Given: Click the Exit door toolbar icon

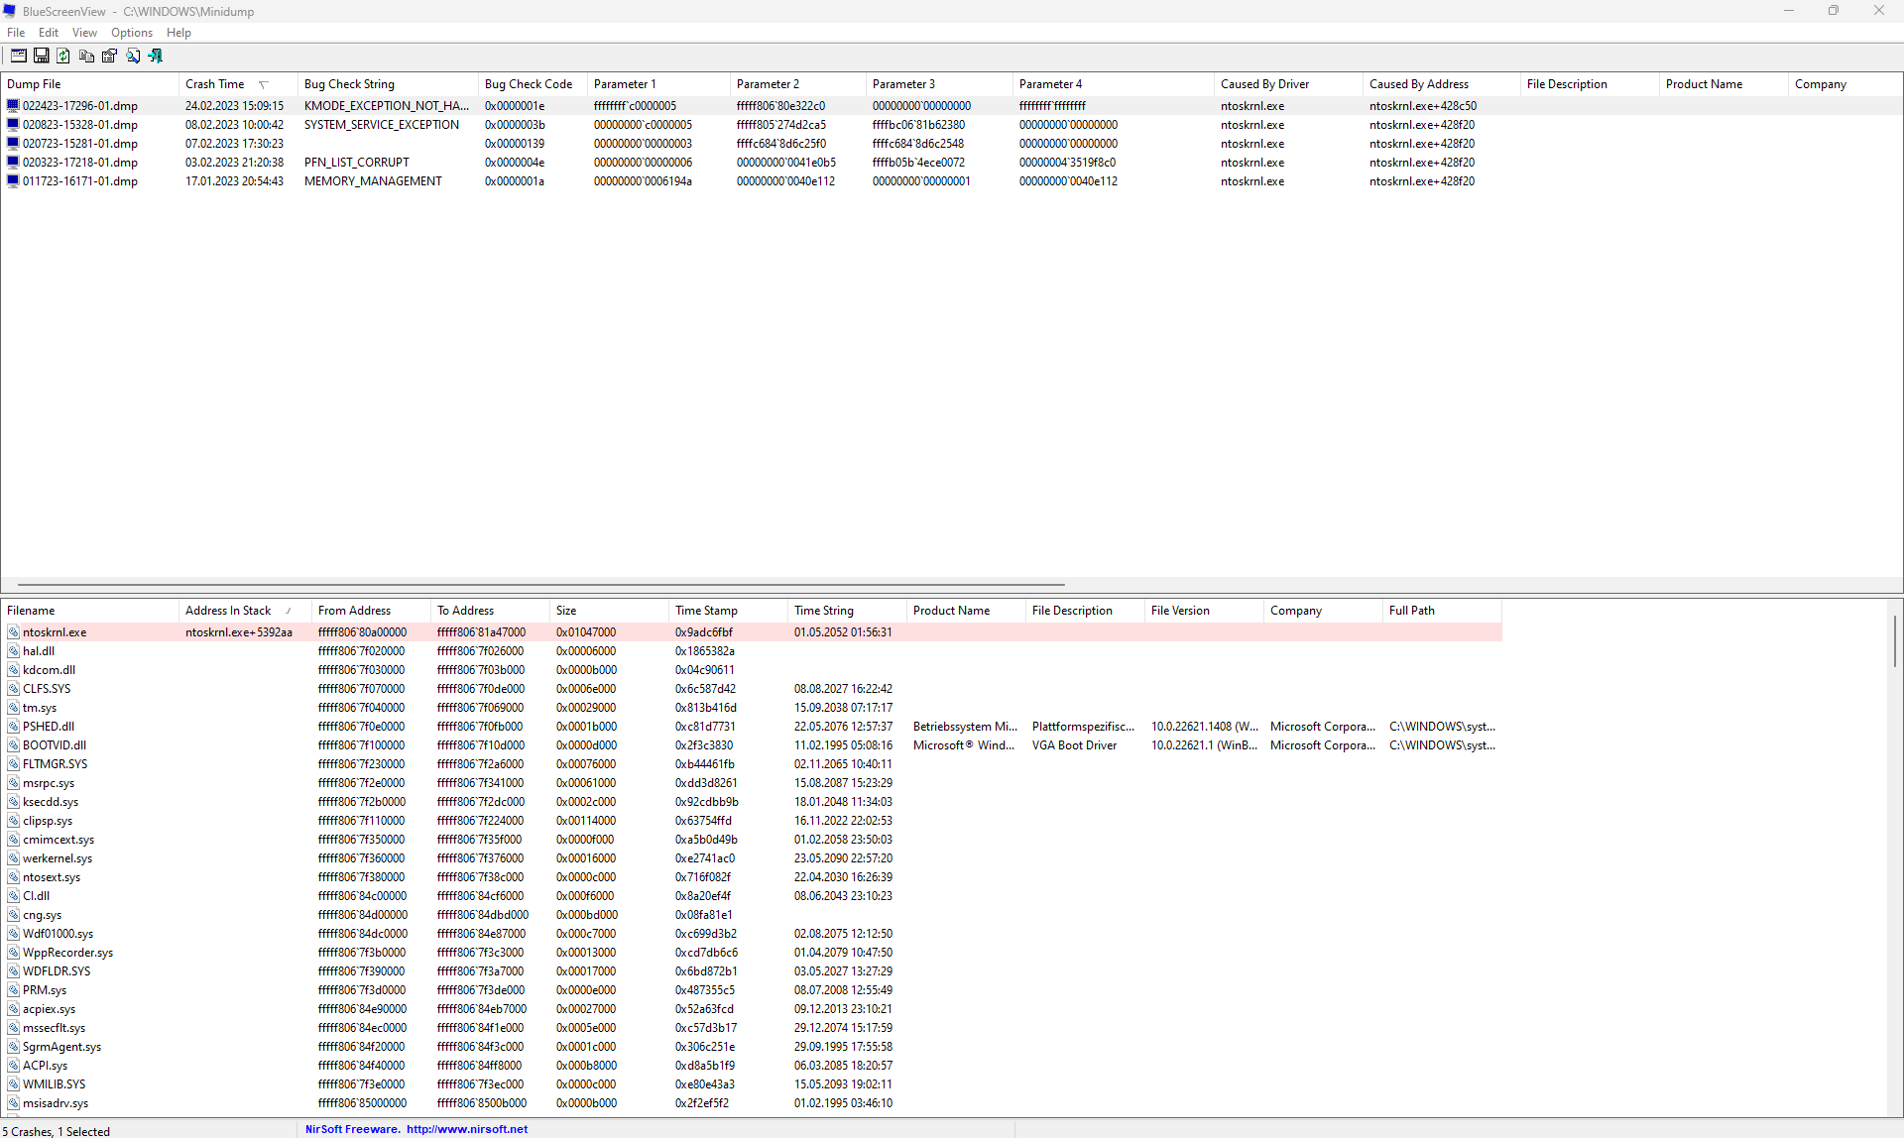Looking at the screenshot, I should click(x=156, y=57).
